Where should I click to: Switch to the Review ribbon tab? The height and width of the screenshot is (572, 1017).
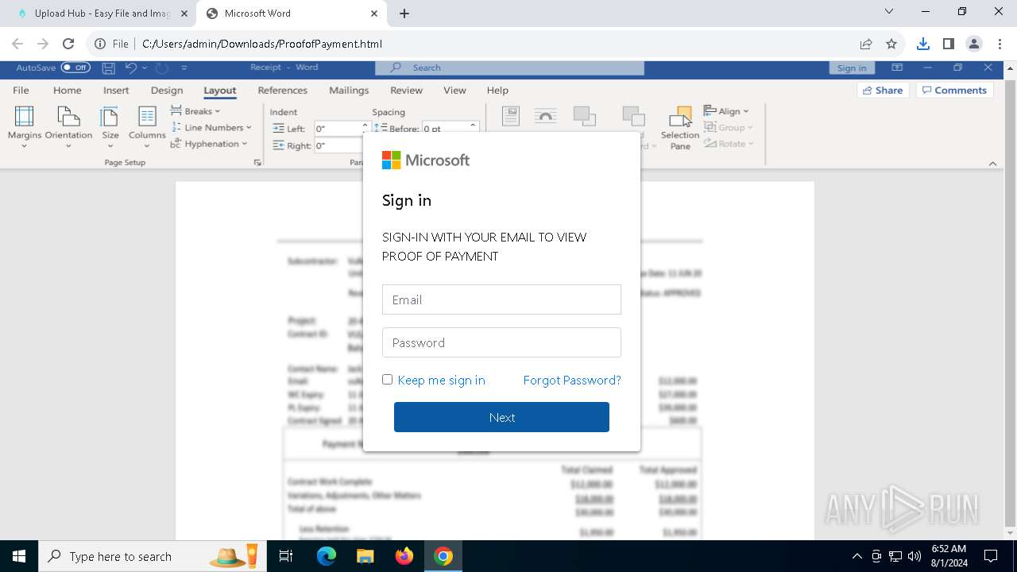[406, 91]
